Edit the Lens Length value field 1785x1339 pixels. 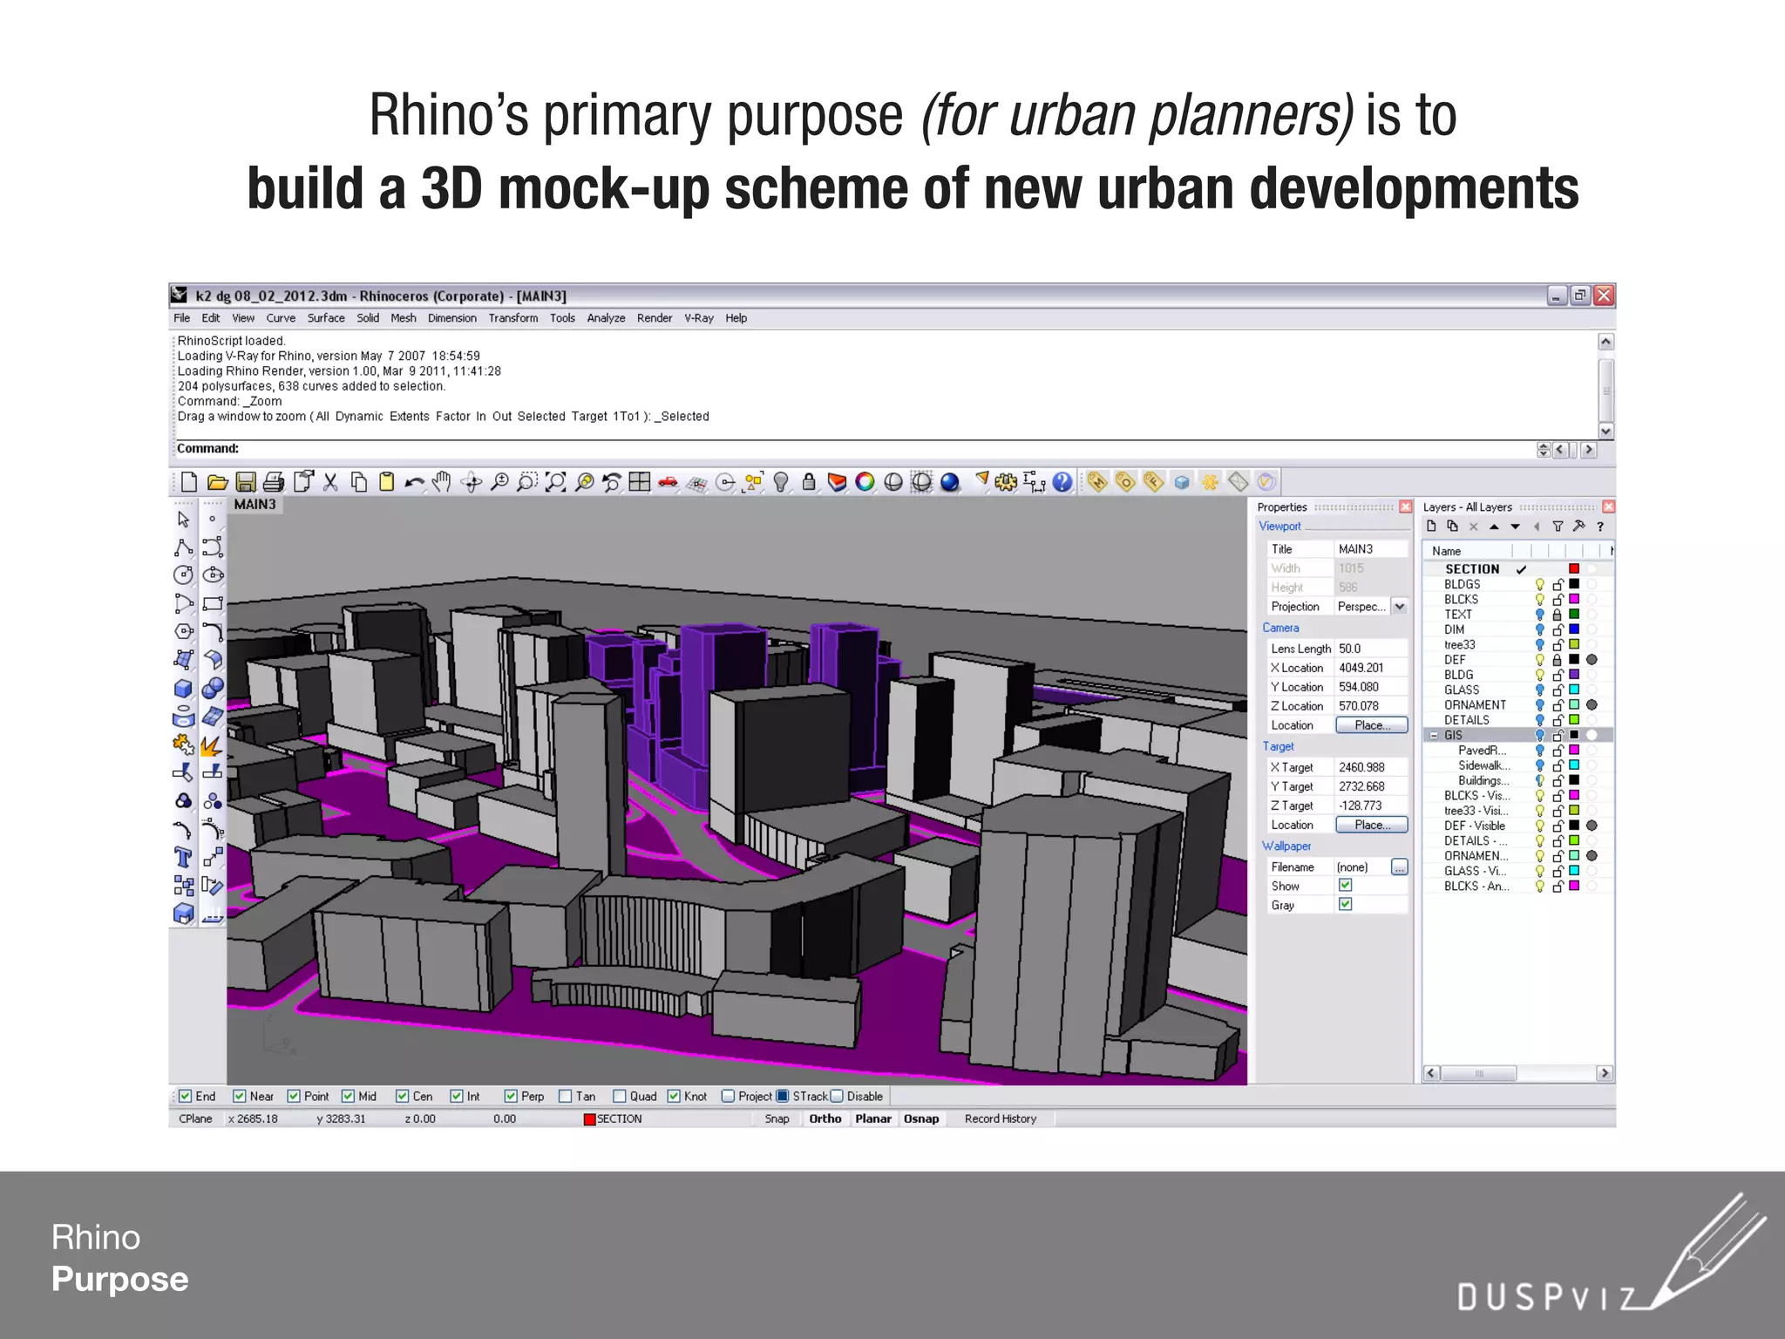pos(1372,649)
